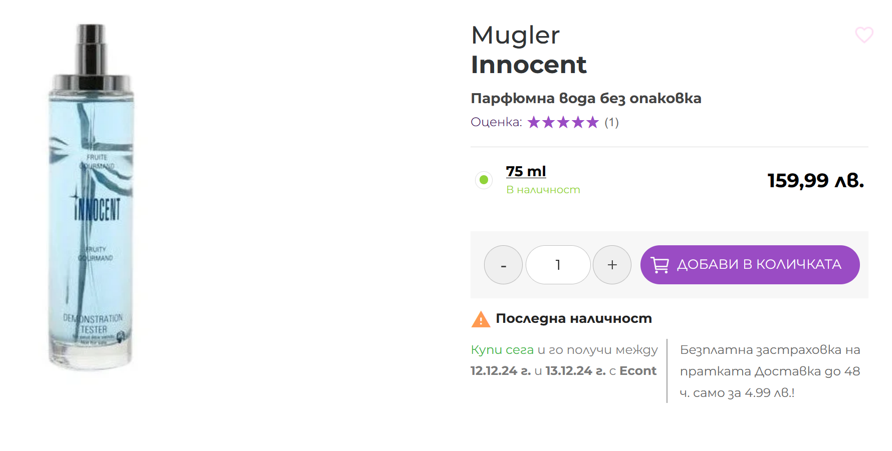Click the Купи сега green link
892x451 pixels.
(502, 350)
